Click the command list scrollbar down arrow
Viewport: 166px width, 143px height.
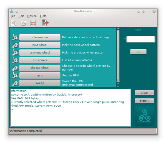118,86
